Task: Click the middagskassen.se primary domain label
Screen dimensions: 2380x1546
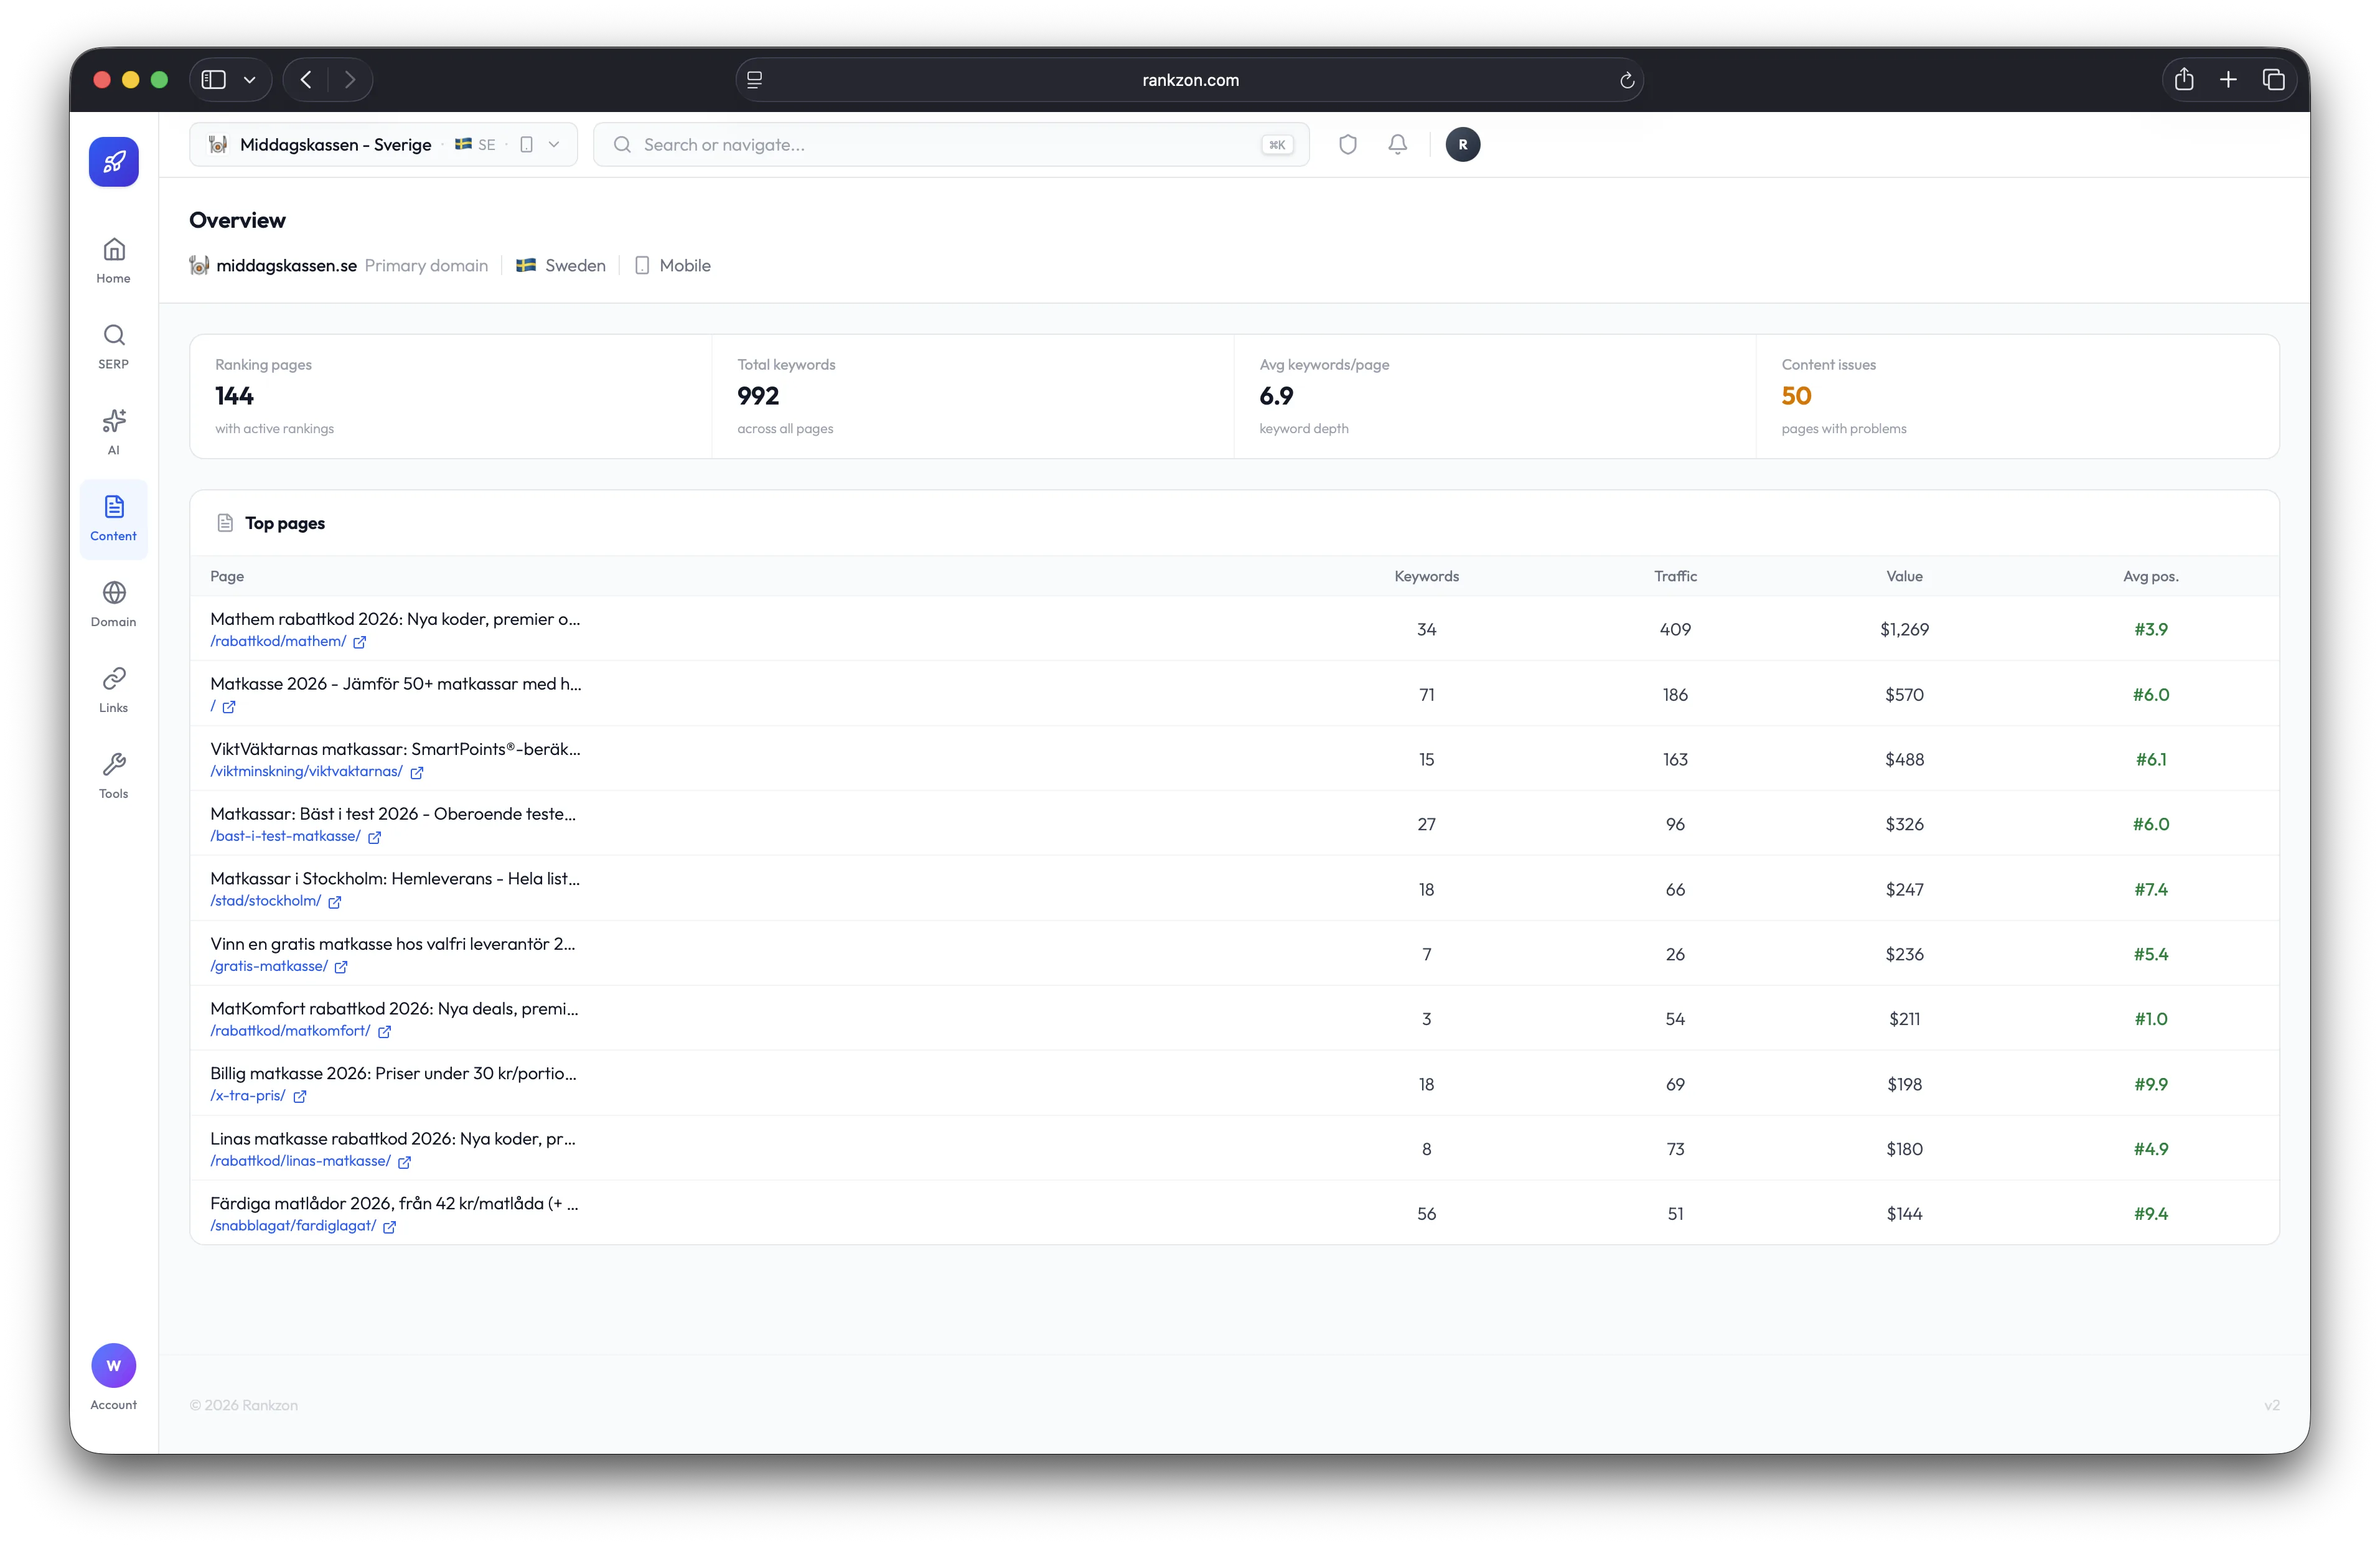Action: click(x=286, y=266)
